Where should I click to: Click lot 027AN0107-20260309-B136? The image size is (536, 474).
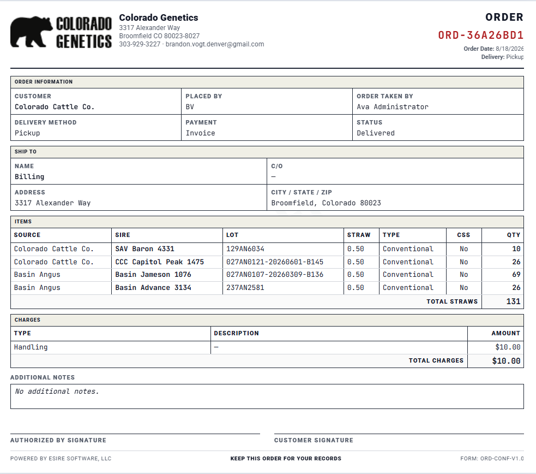274,275
